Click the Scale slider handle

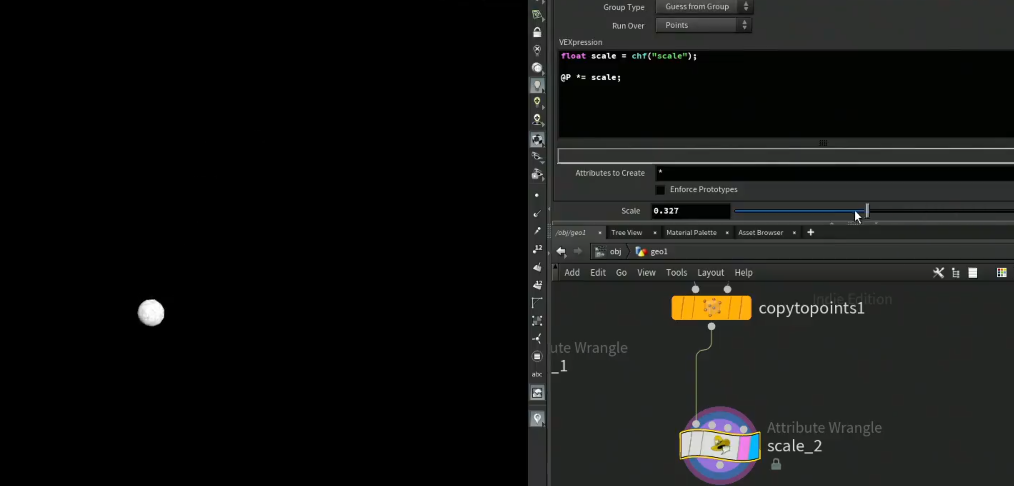[867, 211]
